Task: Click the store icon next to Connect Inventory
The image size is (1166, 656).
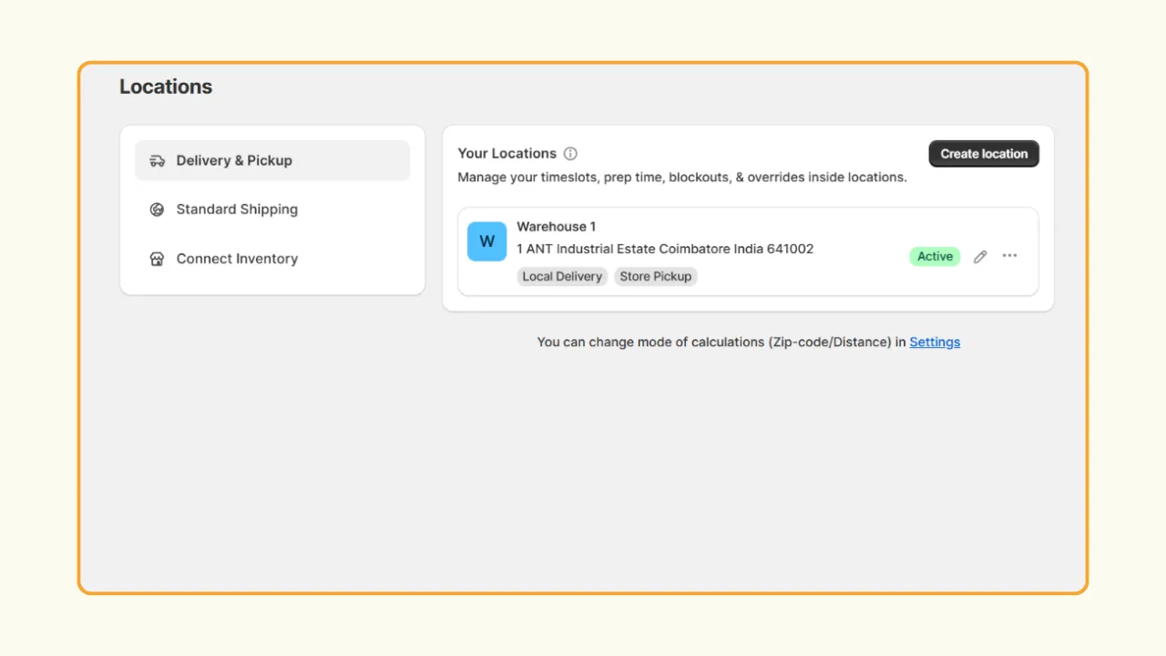Action: 157,259
